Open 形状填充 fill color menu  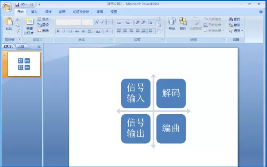214,19
